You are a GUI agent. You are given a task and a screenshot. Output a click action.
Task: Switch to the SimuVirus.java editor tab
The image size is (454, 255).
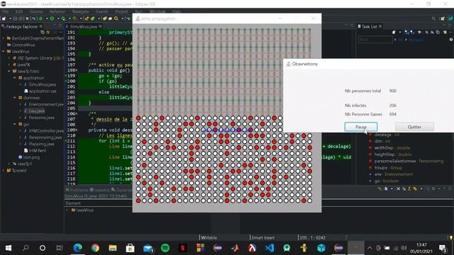[x=84, y=26]
